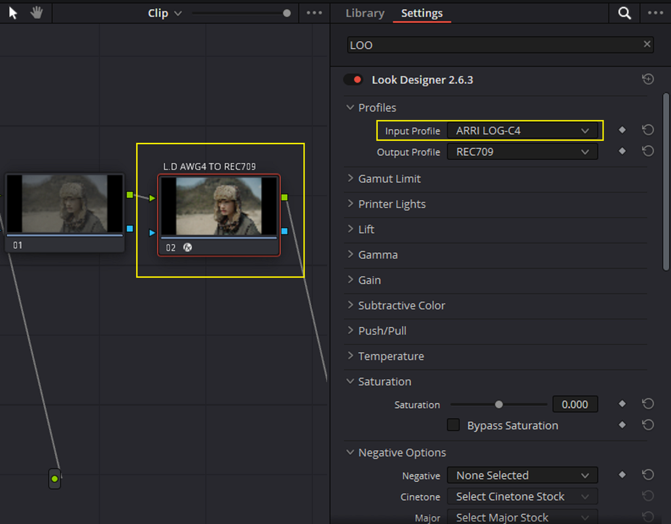
Task: Expand the Gain section
Action: point(350,280)
